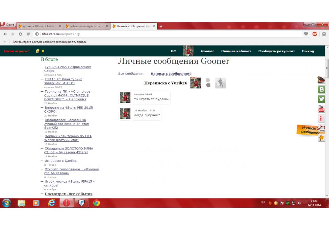Open File Explorer from taskbar
The height and width of the screenshot is (230, 329).
click(21, 203)
